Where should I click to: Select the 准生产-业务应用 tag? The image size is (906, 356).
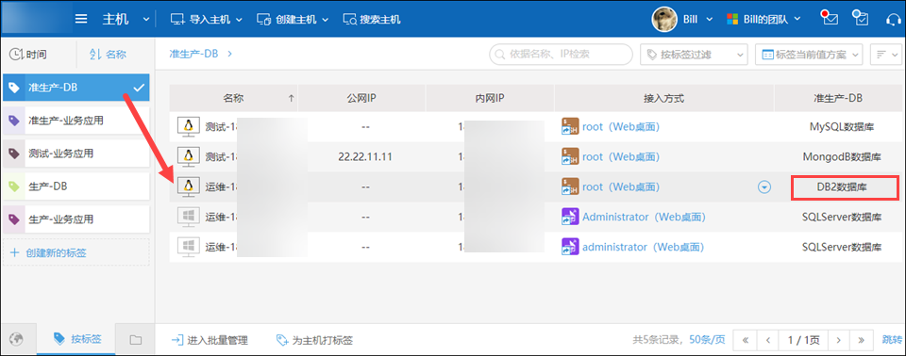pos(75,121)
